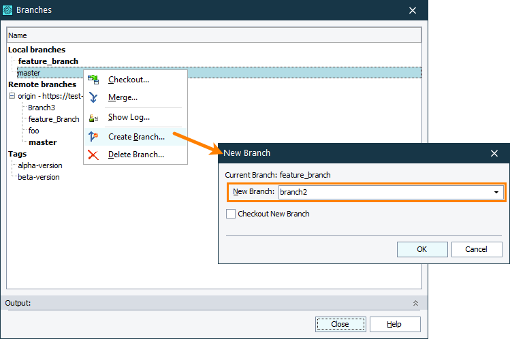
Task: Expand the Output panel chevron
Action: point(415,303)
